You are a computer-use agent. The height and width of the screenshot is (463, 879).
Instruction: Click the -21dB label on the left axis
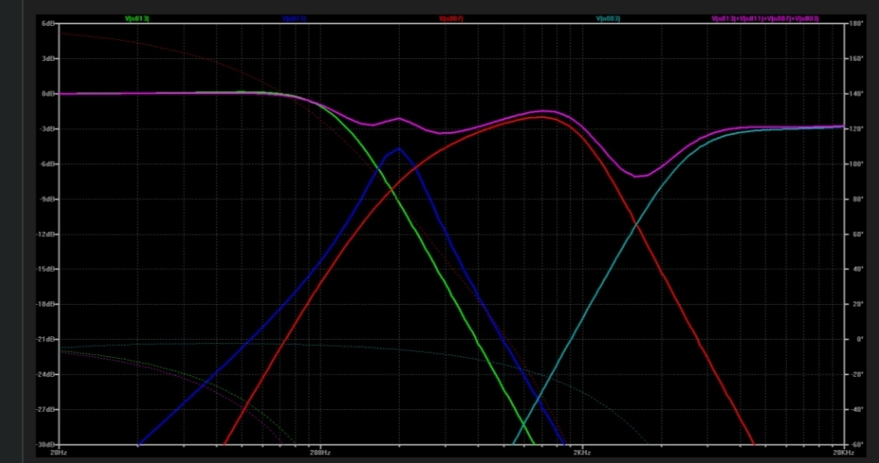coord(46,340)
